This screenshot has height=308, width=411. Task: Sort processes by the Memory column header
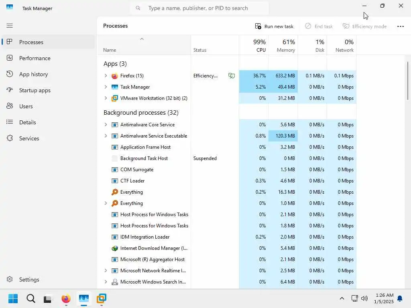pos(283,45)
